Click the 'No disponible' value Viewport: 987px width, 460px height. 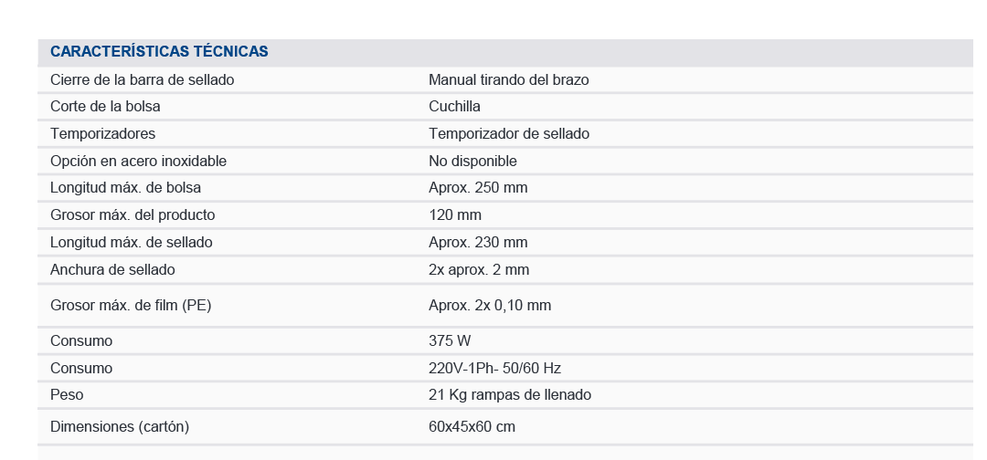click(472, 162)
